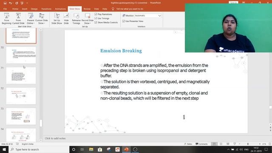Open File Explorer from taskbar
The width and height of the screenshot is (272, 153).
point(91,149)
